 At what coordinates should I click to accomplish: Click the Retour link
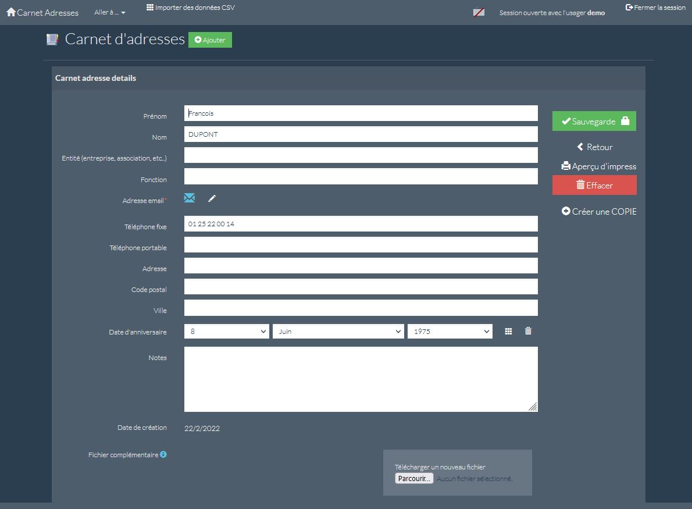[x=594, y=147]
